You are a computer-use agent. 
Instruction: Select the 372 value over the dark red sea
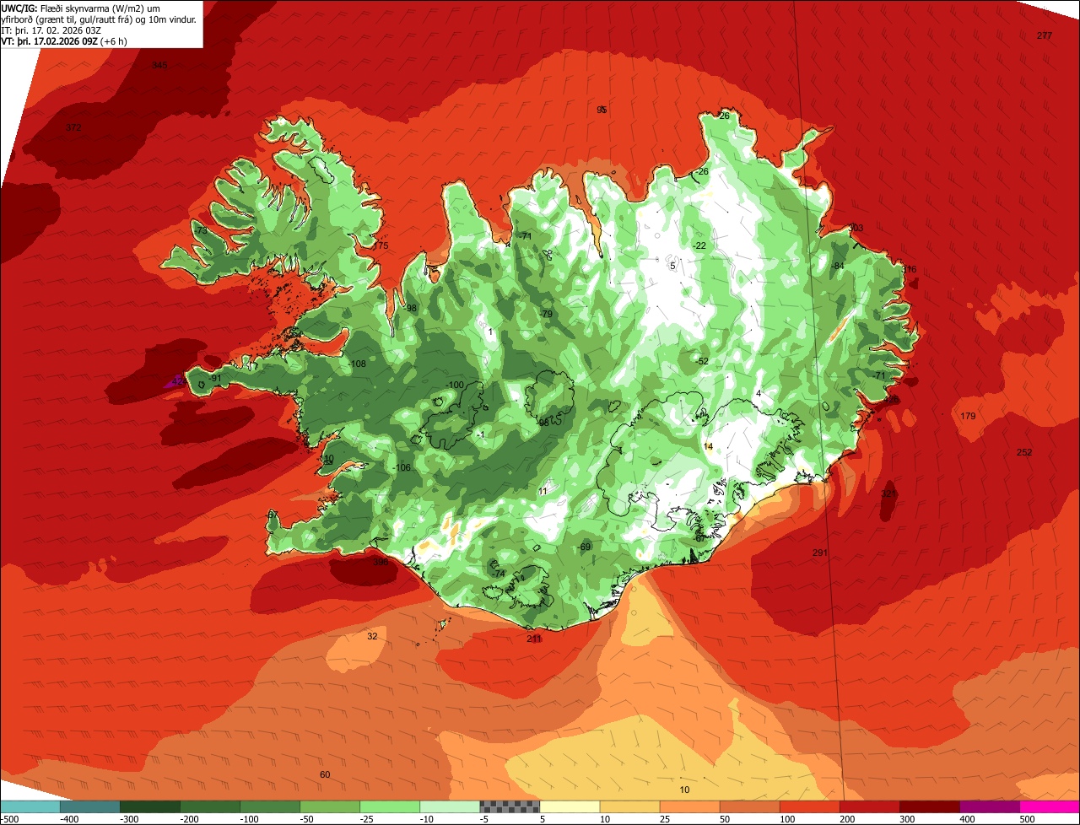(x=73, y=127)
